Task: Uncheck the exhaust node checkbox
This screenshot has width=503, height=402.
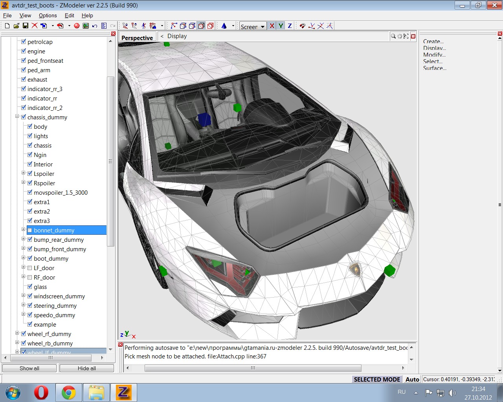Action: [x=24, y=79]
